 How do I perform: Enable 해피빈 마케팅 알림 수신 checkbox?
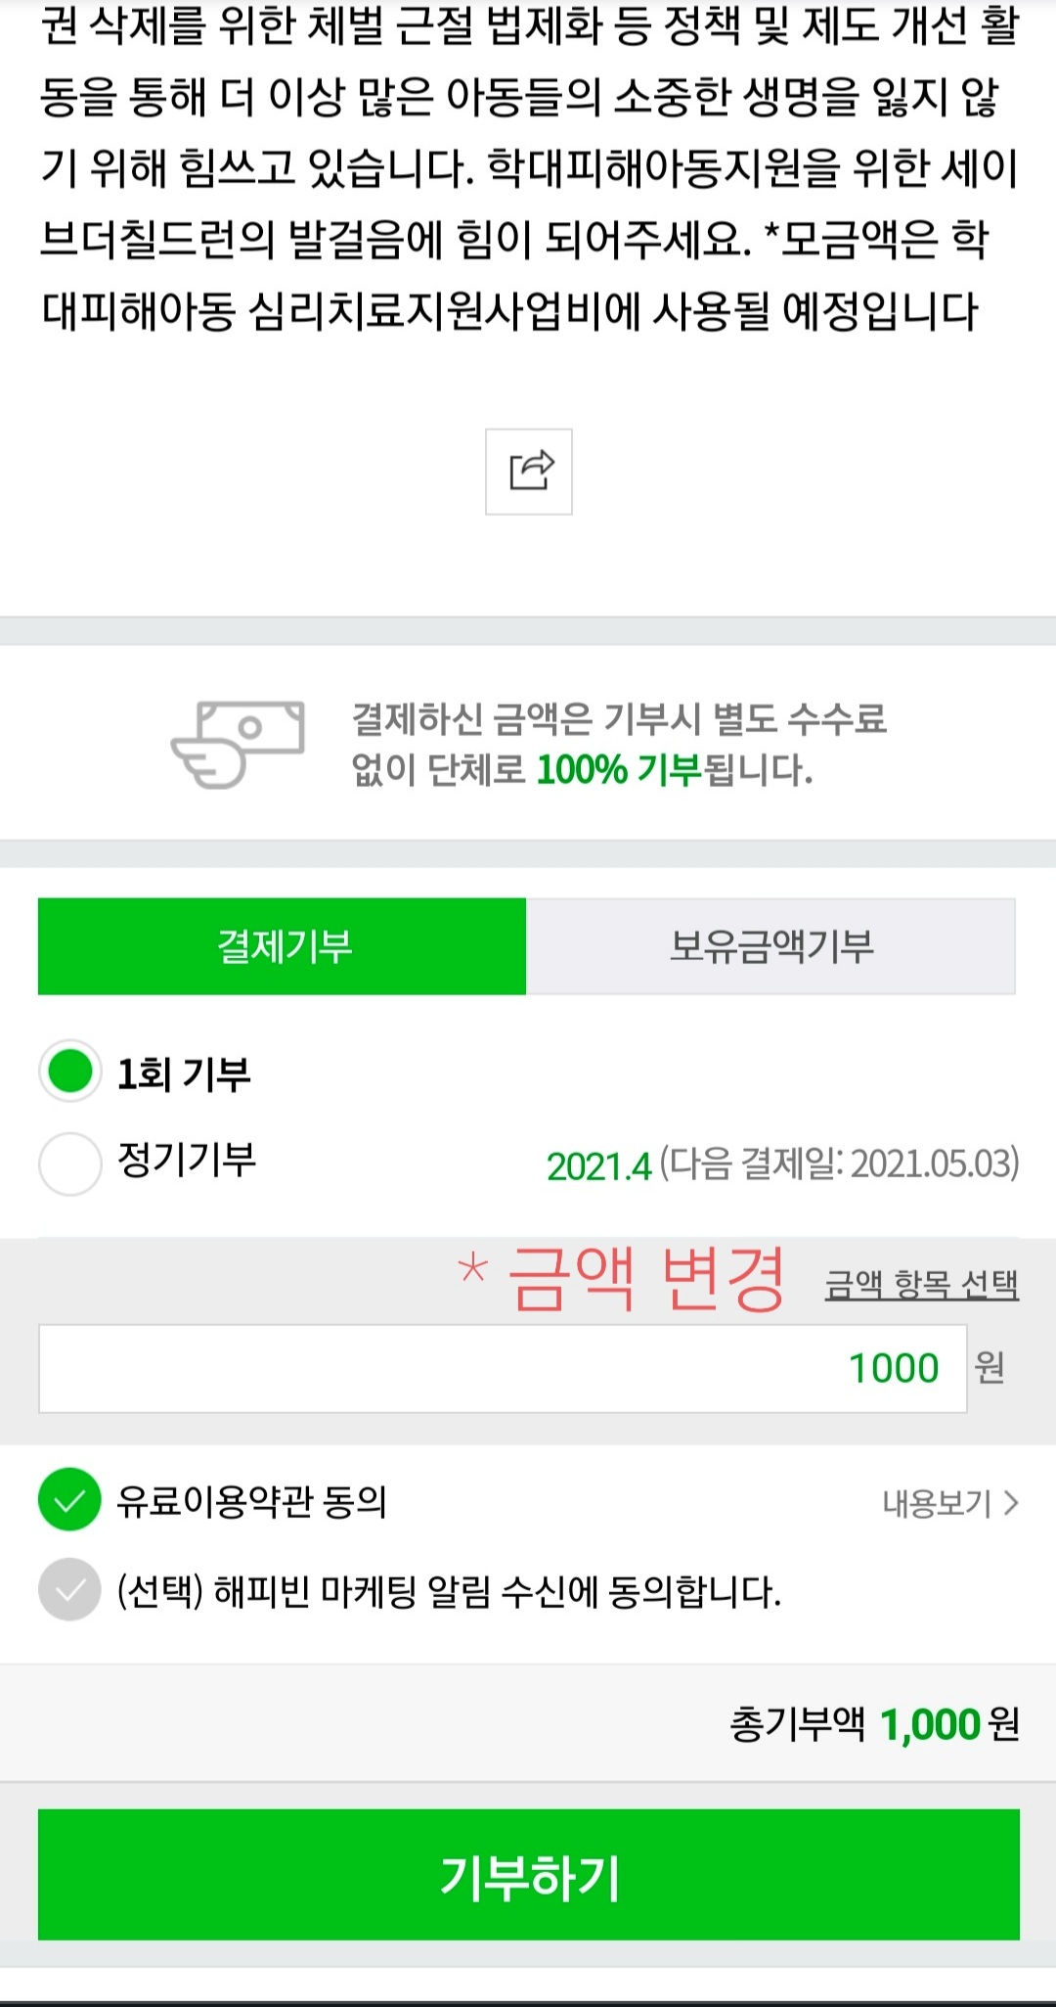coord(69,1590)
